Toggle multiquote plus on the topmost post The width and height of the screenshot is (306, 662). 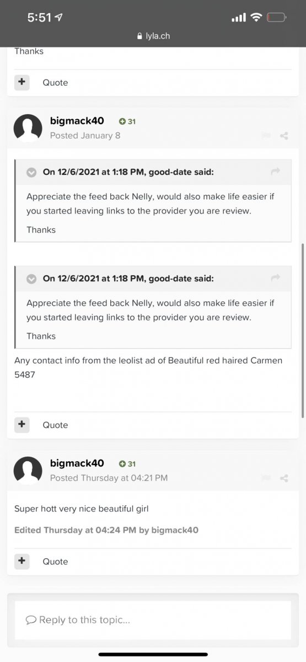[22, 82]
